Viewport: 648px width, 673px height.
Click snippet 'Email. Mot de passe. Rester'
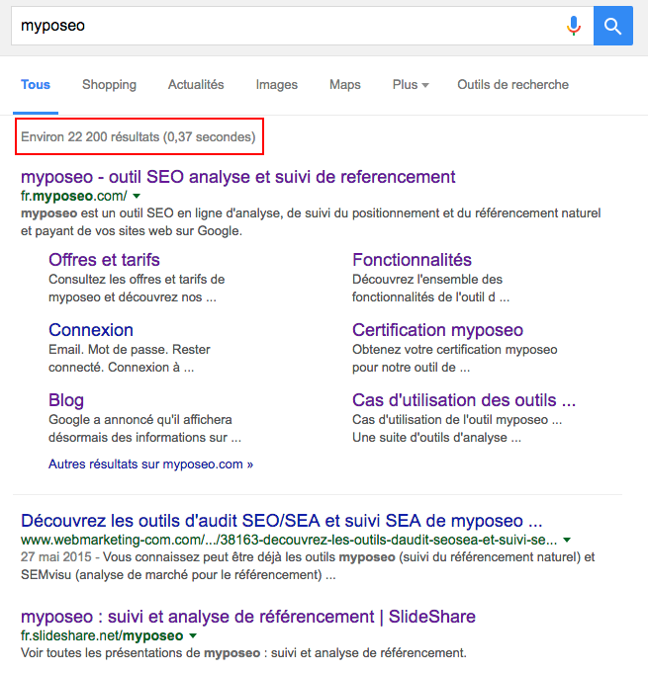click(x=130, y=350)
